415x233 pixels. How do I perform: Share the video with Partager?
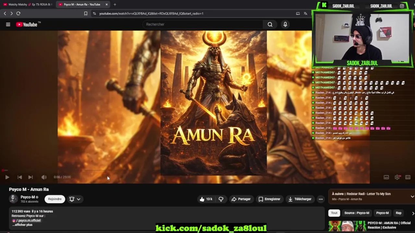[x=241, y=199]
